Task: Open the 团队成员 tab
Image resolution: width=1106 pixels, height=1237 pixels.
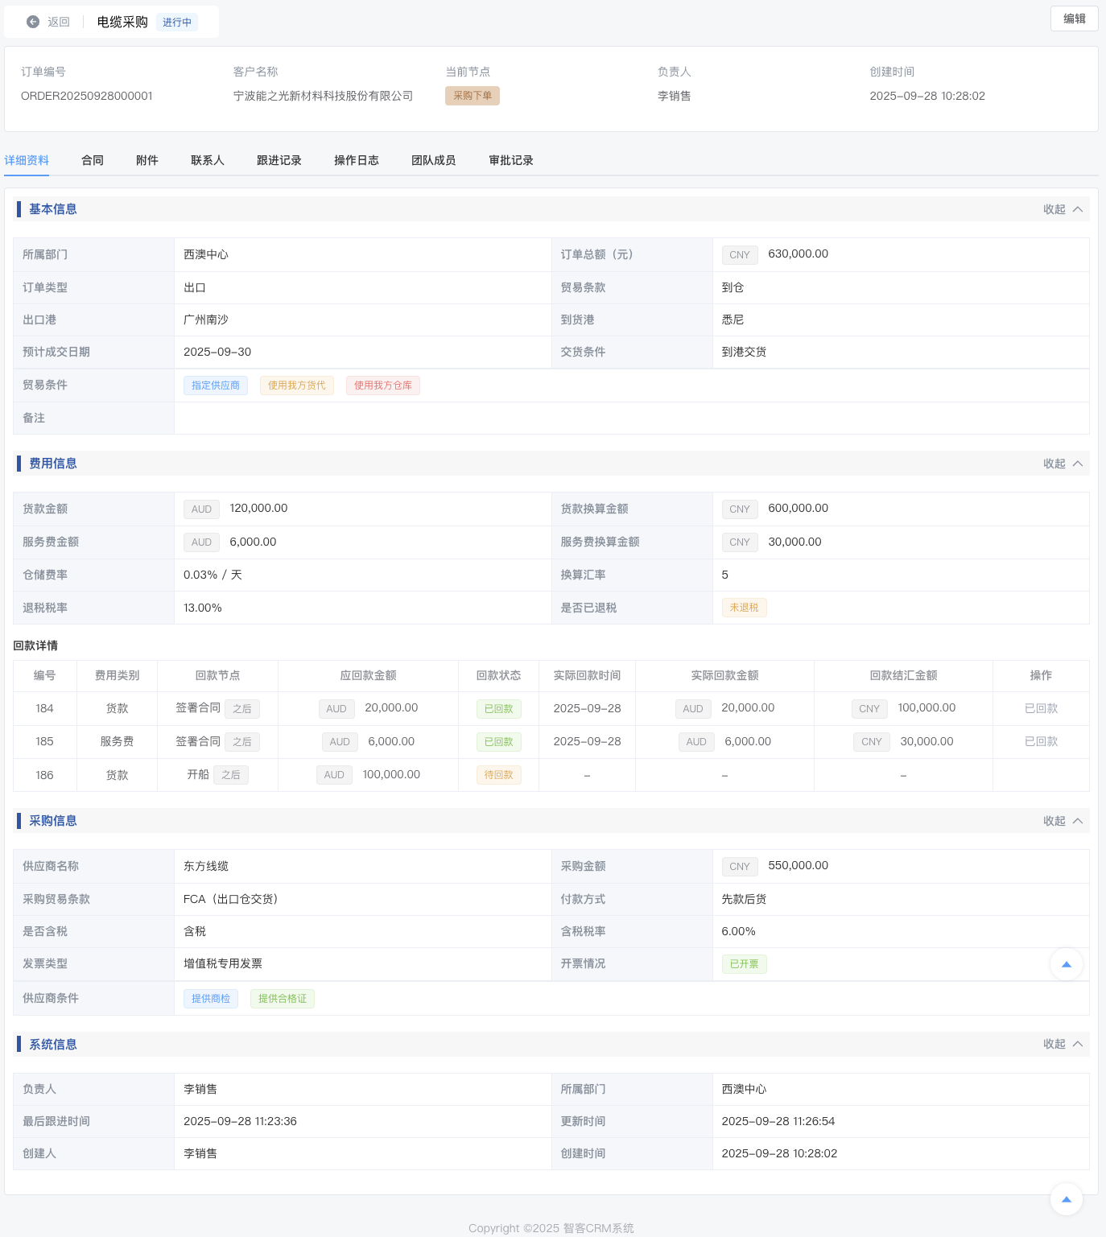Action: pos(433,160)
